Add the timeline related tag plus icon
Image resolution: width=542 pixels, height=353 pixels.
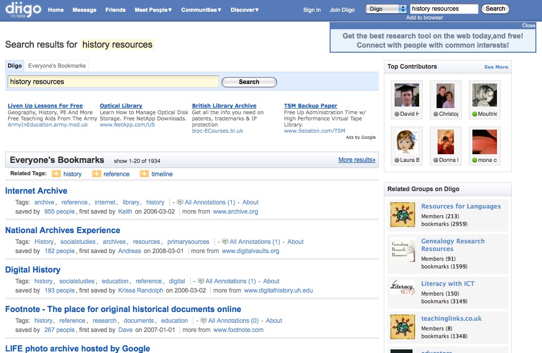[144, 174]
